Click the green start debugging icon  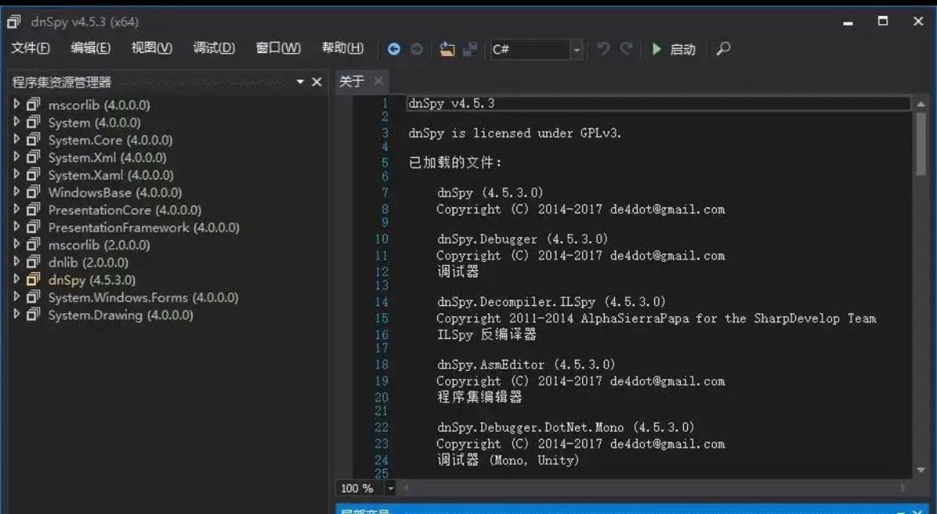tap(657, 49)
